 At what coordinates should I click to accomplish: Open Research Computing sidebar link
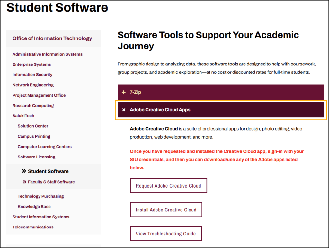pyautogui.click(x=33, y=106)
